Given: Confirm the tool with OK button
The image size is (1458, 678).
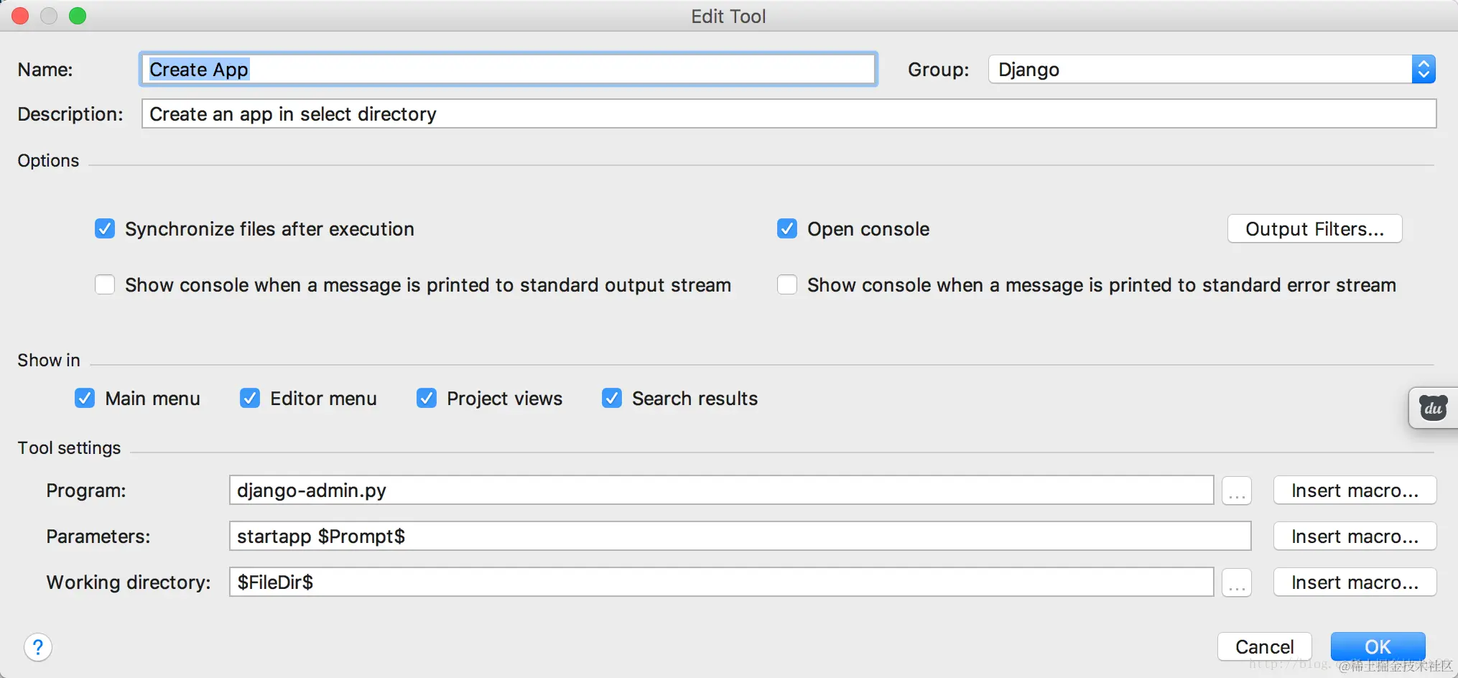Looking at the screenshot, I should pyautogui.click(x=1378, y=647).
